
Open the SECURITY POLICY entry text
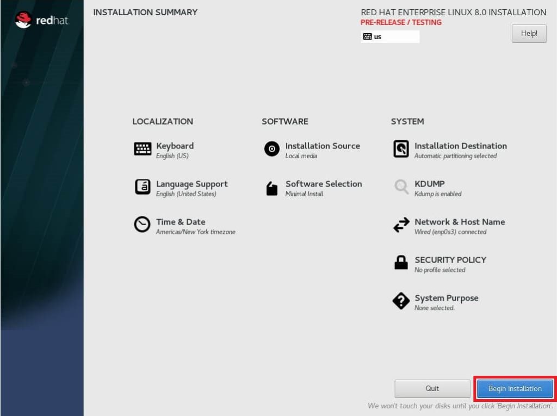pyautogui.click(x=450, y=260)
